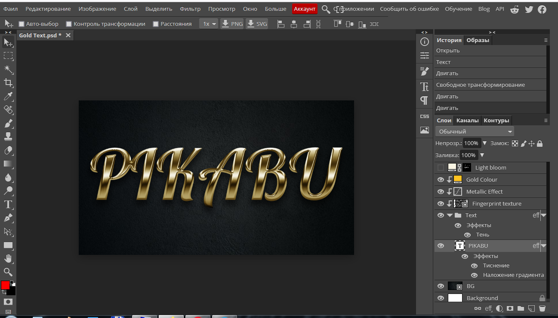The width and height of the screenshot is (558, 318).
Task: Add a new adjustment layer icon
Action: (499, 308)
